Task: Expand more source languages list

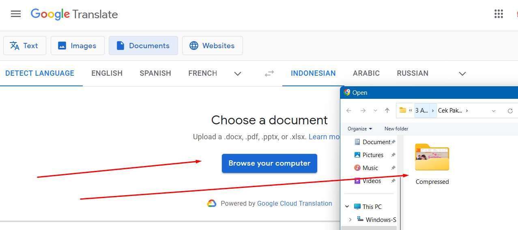Action: click(238, 74)
